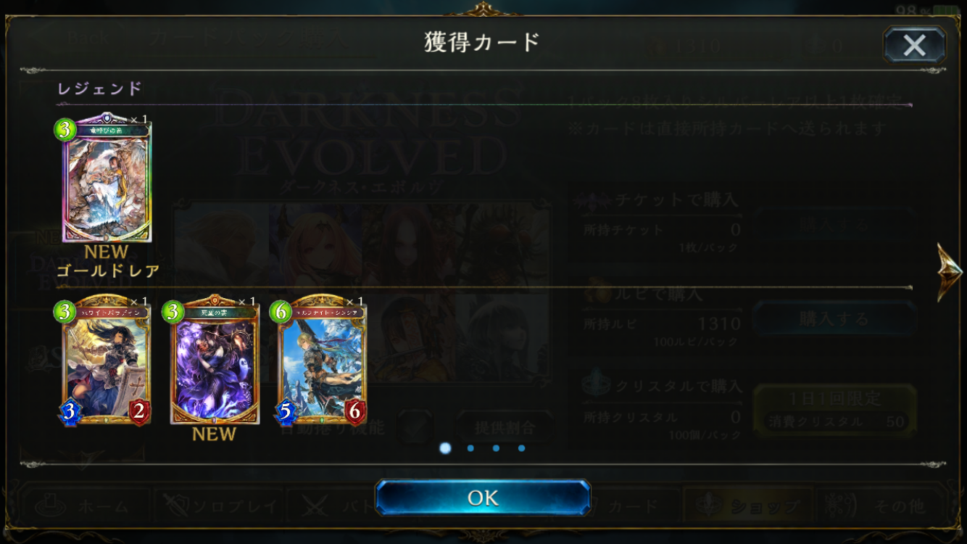Select the first page indicator dot

coord(445,448)
